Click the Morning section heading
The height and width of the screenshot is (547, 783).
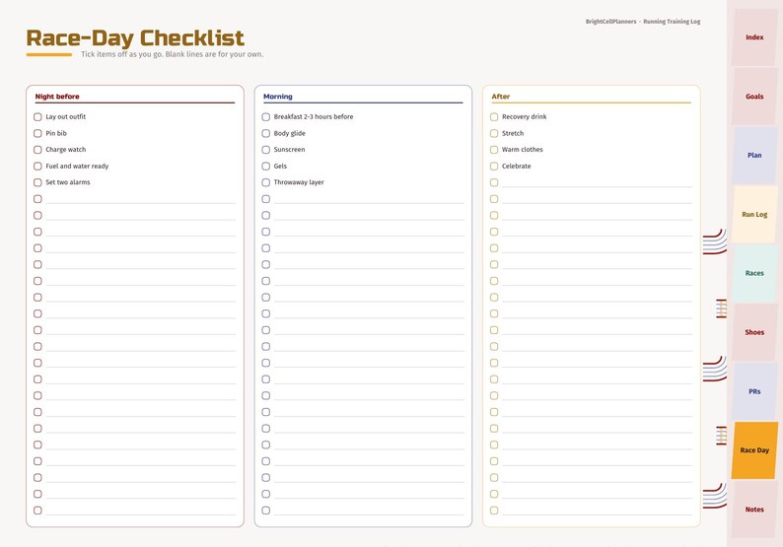(x=278, y=97)
